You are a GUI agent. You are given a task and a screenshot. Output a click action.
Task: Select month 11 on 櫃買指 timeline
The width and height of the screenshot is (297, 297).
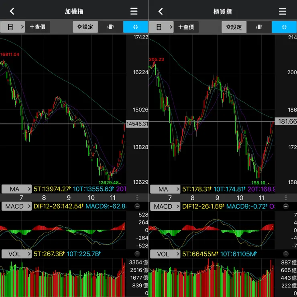pyautogui.click(x=261, y=198)
